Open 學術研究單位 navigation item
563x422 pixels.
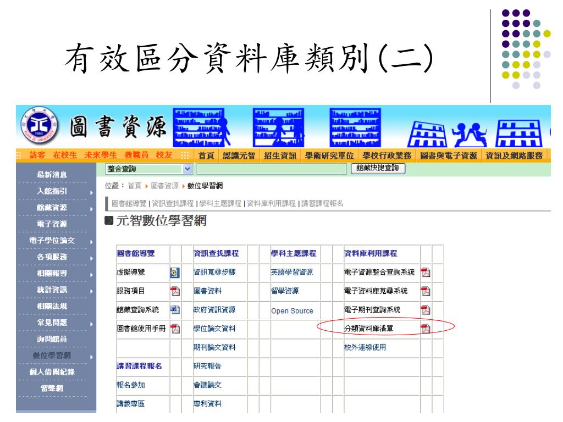tap(329, 156)
